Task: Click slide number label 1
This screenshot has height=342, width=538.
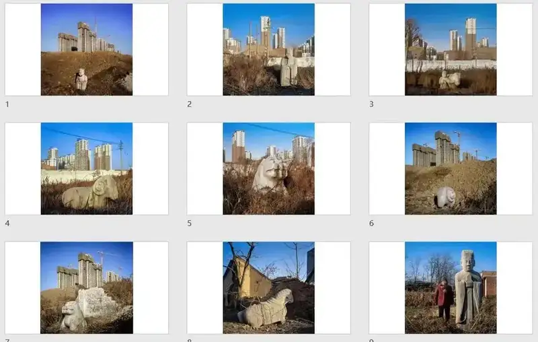Action: 7,104
